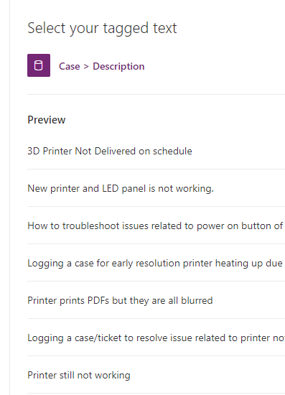Select the case/ticket resolve issue row
Image resolution: width=285 pixels, height=395 pixels.
pyautogui.click(x=156, y=338)
